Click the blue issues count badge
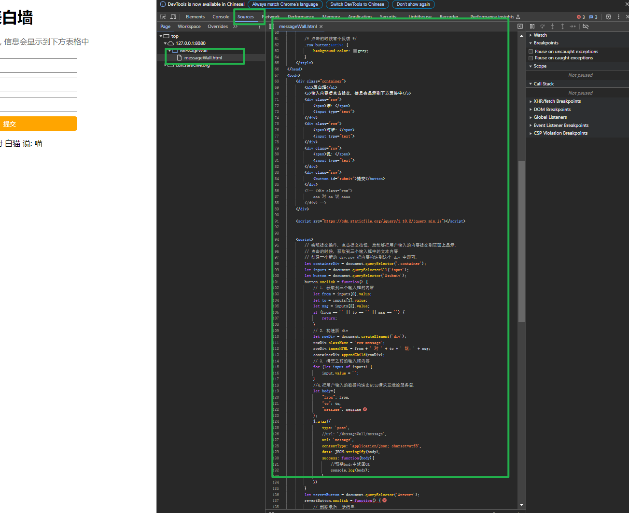This screenshot has height=513, width=629. 593,17
